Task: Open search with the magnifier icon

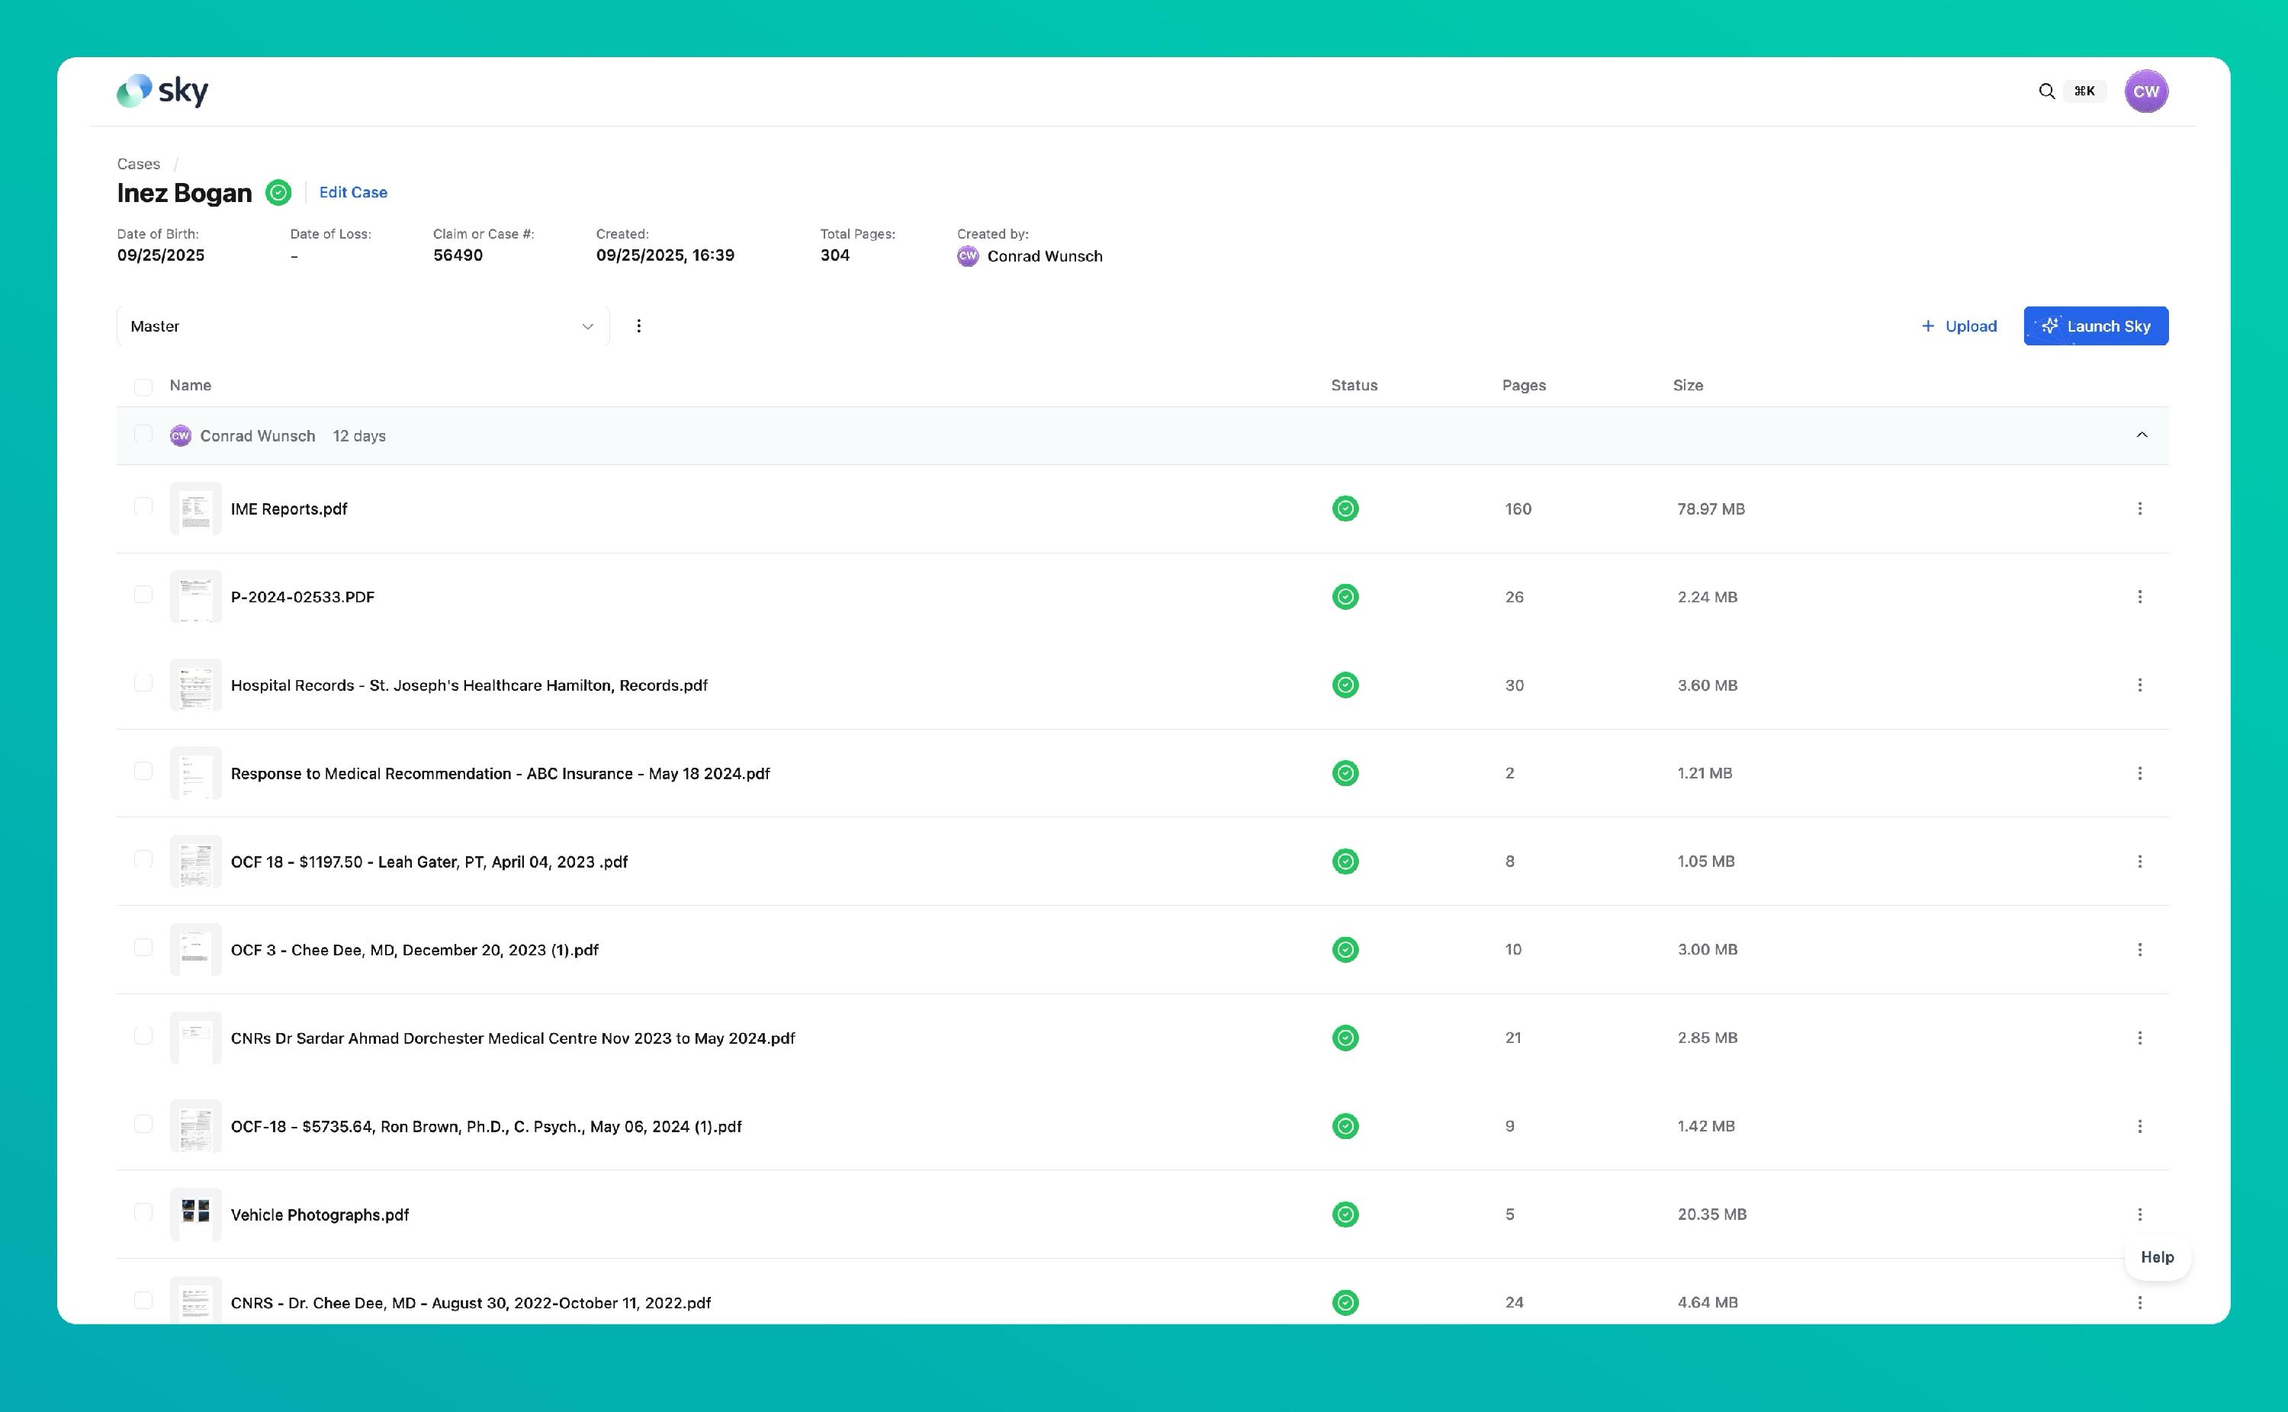Action: coord(2046,91)
